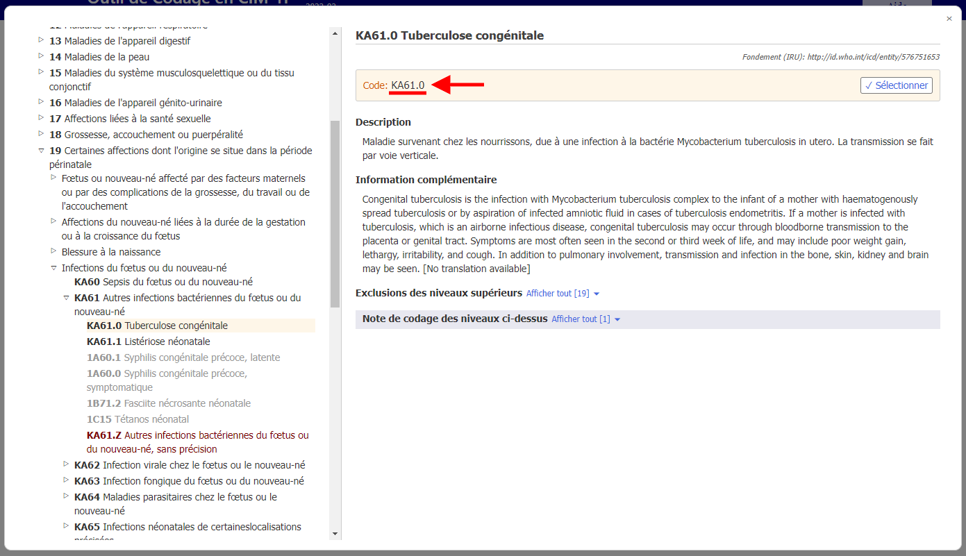Viewport: 966px width, 556px height.
Task: Open 1B71.2 Fasciite nécrosante néonatale
Action: (169, 403)
